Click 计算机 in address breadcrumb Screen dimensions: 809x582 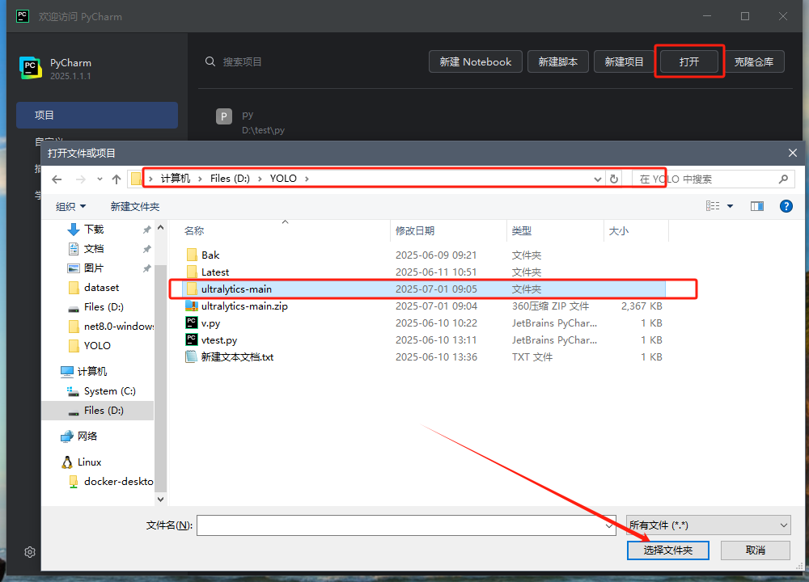[x=176, y=179]
